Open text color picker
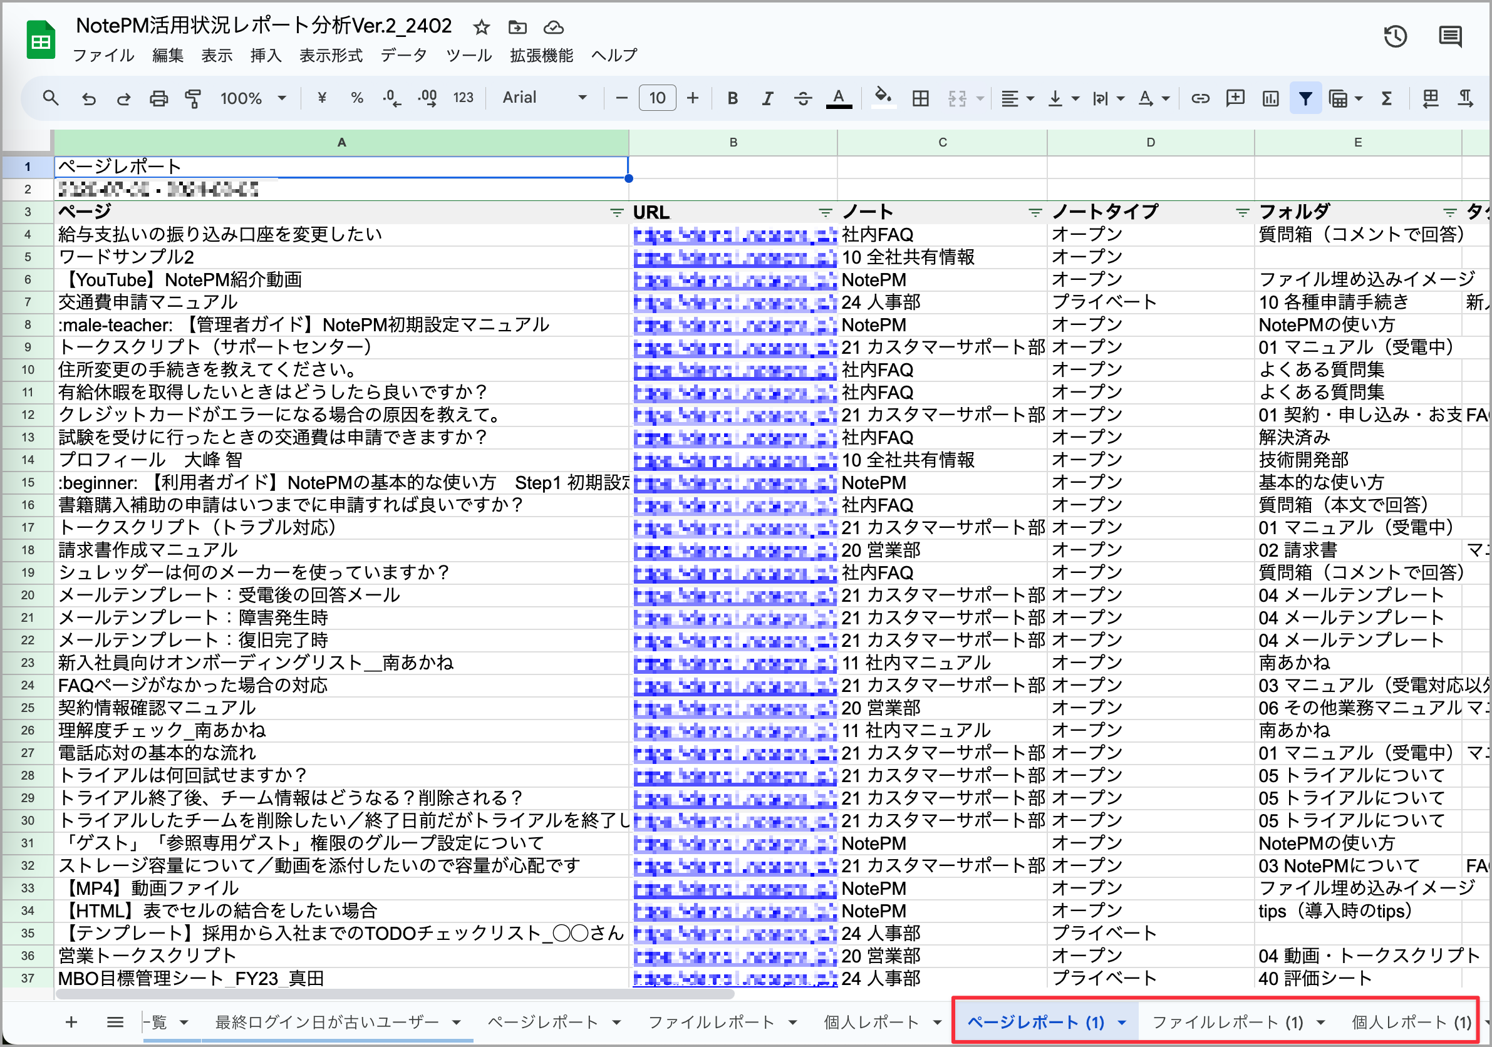Screen dimensions: 1492x1047 click(838, 98)
